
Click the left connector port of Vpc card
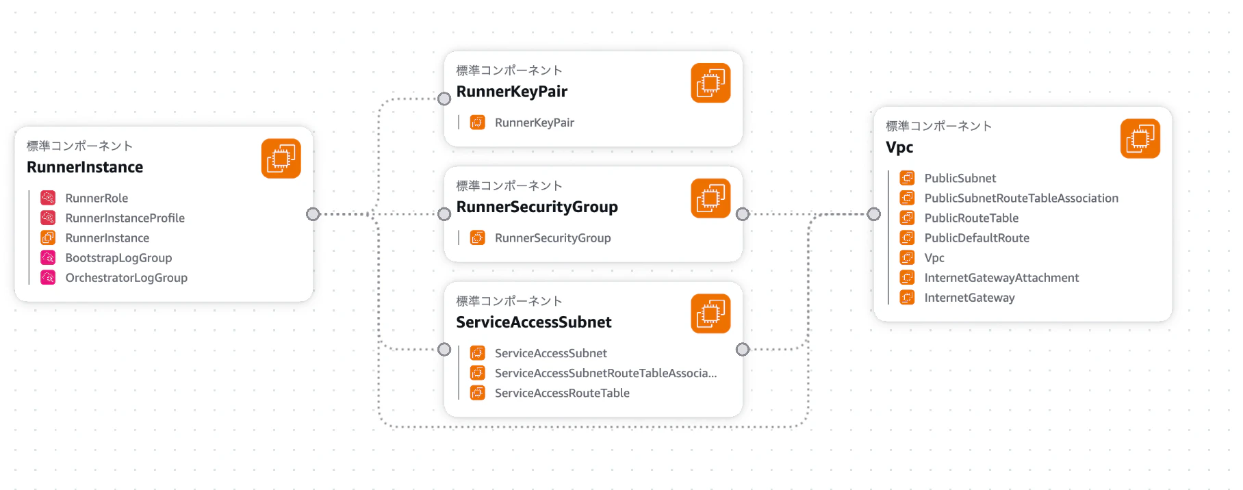[x=874, y=214]
